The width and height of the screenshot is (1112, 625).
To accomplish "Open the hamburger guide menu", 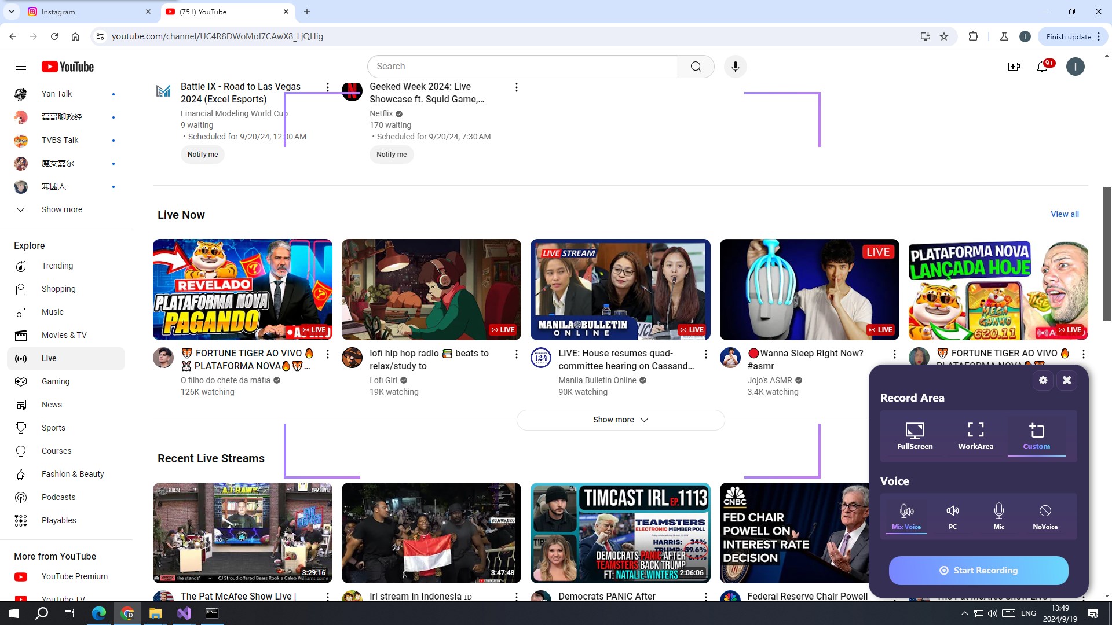I will pos(21,67).
